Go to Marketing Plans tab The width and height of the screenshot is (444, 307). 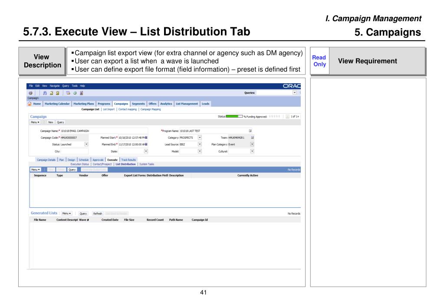83,104
